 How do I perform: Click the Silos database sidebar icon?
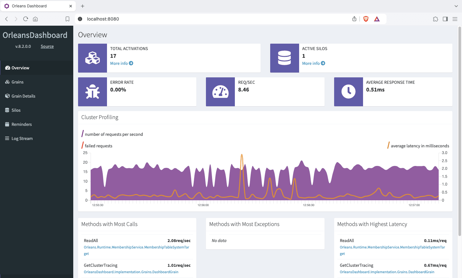click(x=7, y=110)
